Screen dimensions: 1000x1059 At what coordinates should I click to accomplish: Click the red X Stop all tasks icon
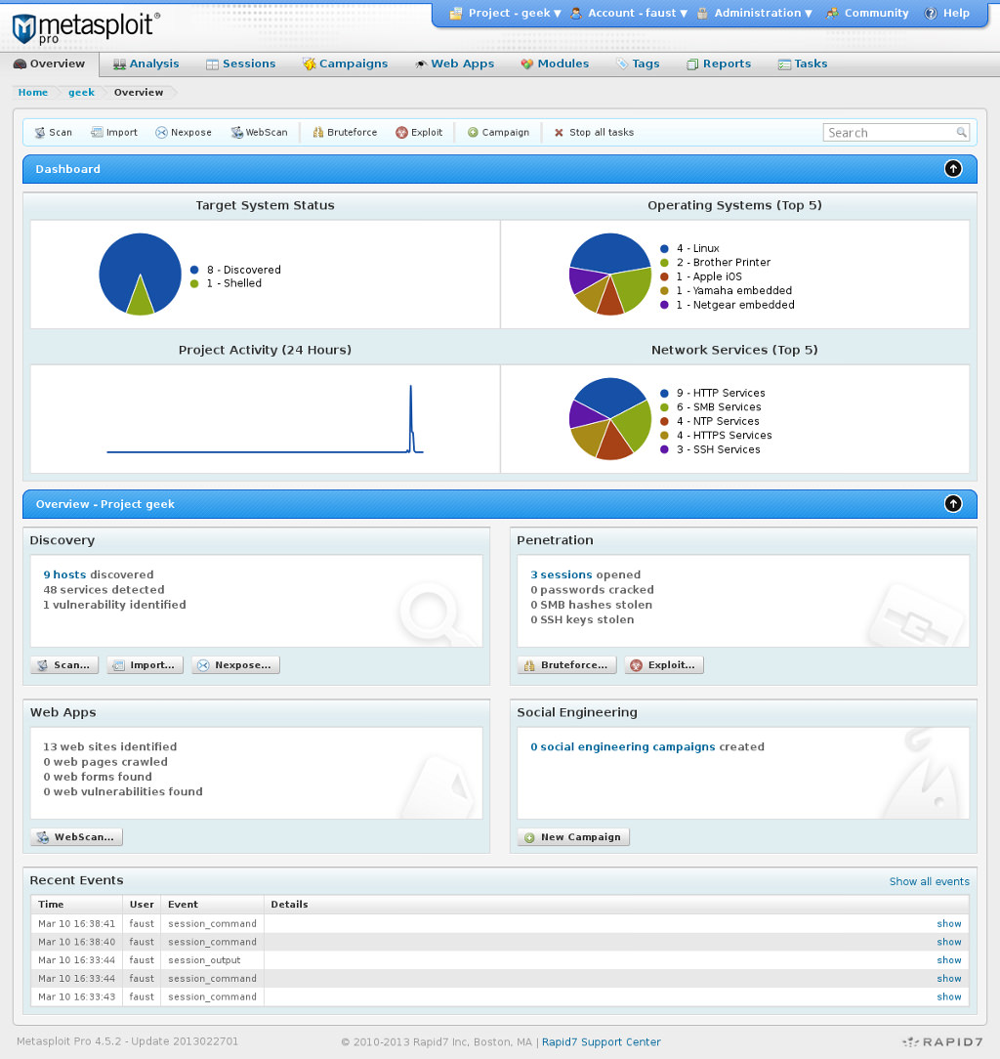click(559, 133)
